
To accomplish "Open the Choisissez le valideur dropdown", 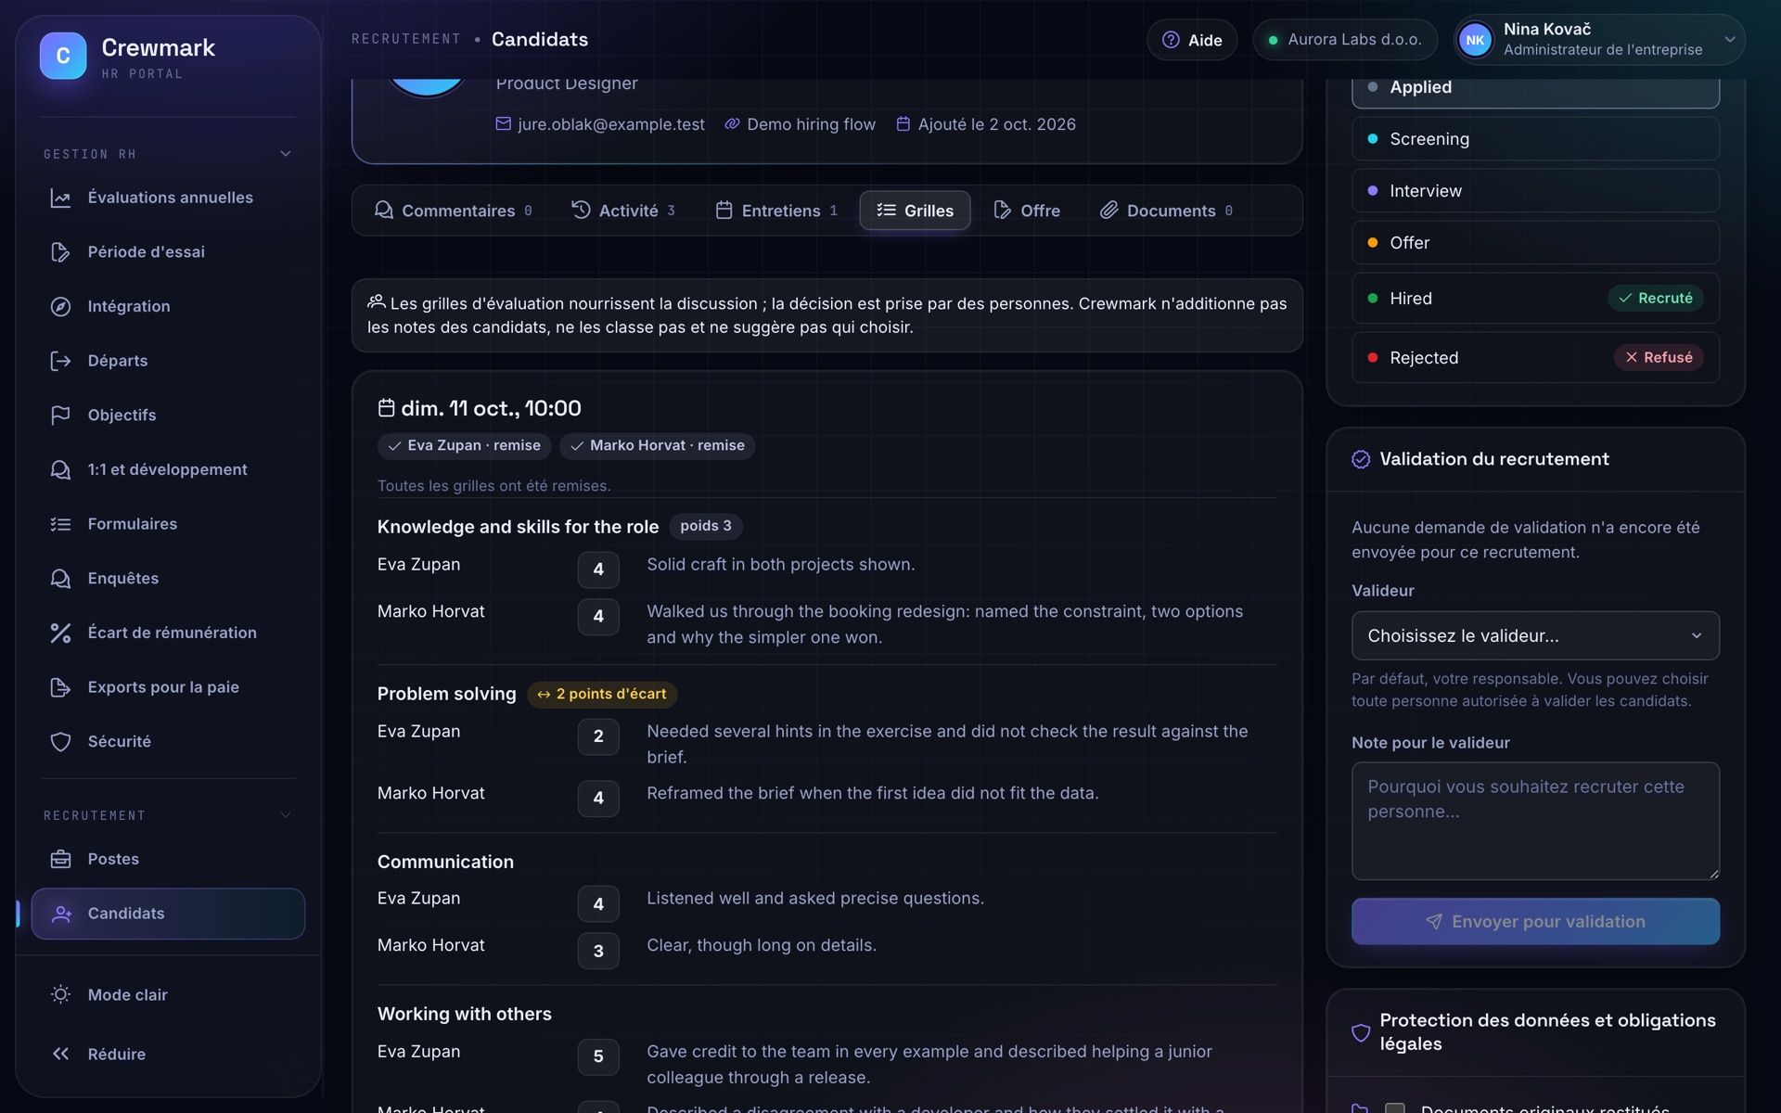I will [1535, 635].
